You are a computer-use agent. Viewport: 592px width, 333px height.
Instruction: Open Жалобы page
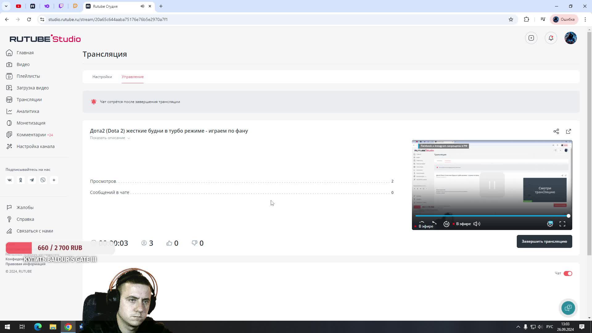(20, 208)
